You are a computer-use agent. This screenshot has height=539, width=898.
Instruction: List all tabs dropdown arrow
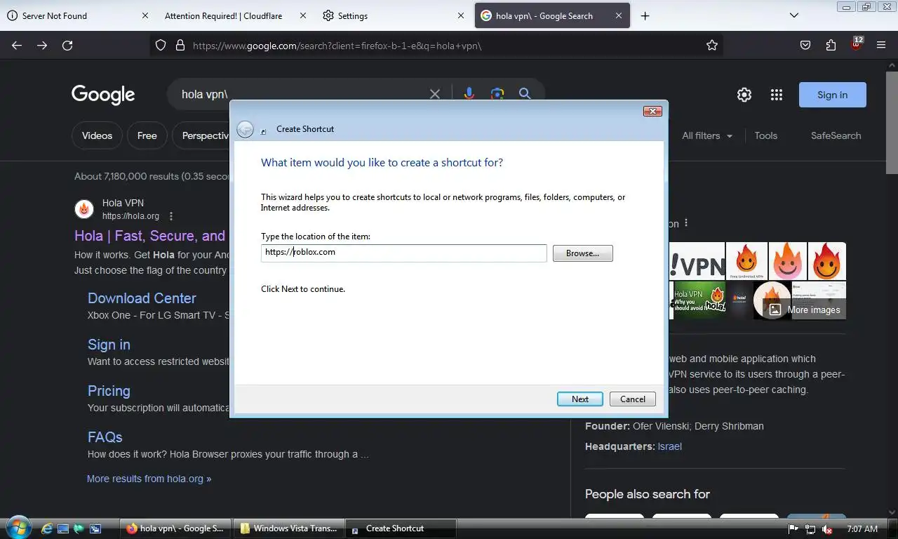794,15
